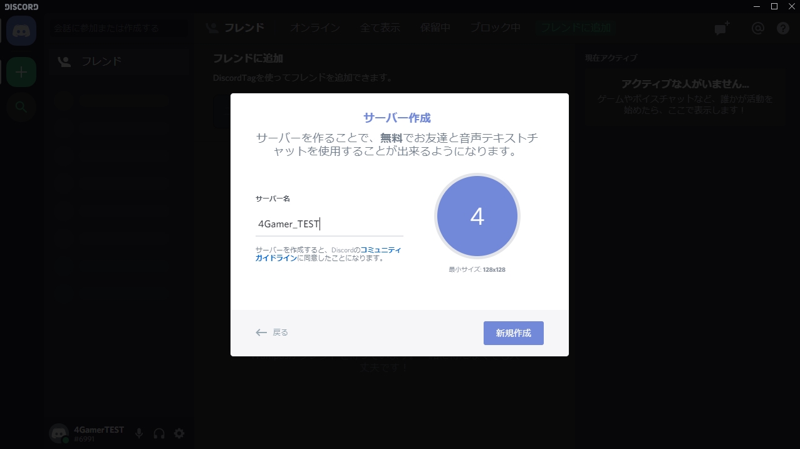Select the オンライン tab
Viewport: 800px width, 449px height.
click(x=315, y=28)
